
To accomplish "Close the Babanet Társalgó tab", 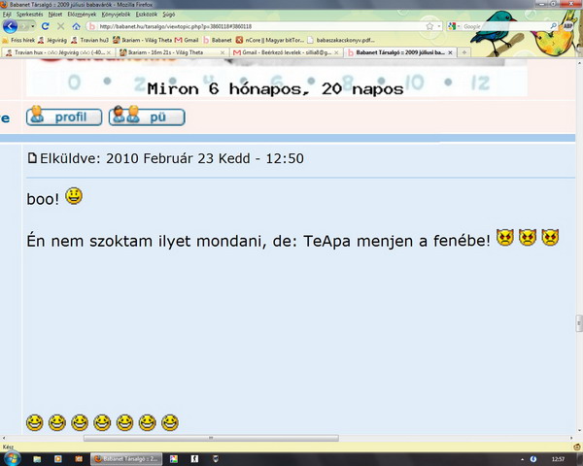I will point(450,52).
